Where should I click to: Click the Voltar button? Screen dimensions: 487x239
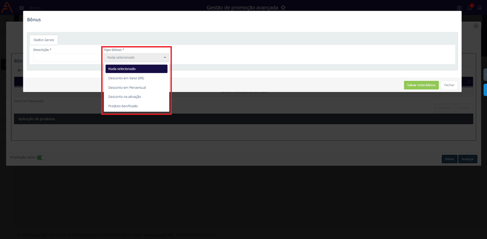tap(449, 159)
